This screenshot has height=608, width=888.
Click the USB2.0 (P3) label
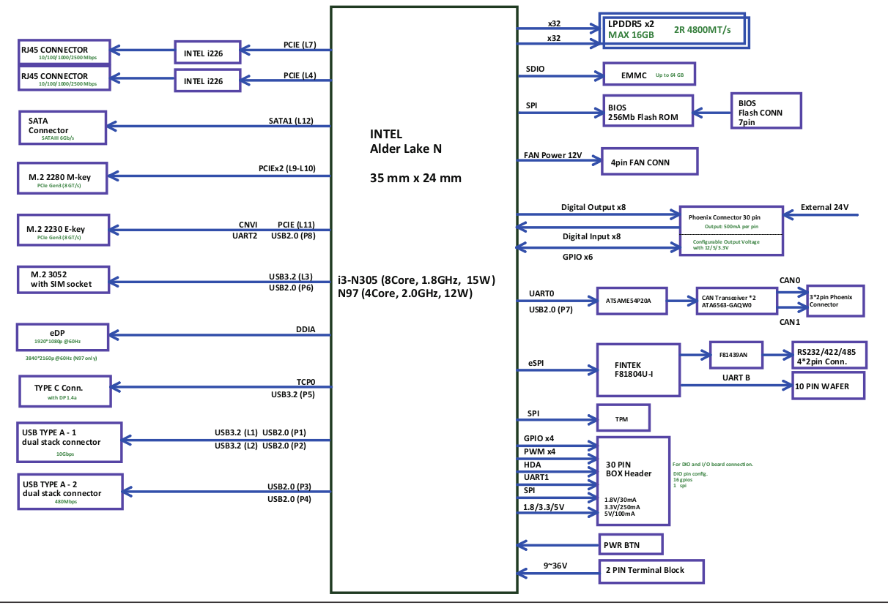(289, 487)
